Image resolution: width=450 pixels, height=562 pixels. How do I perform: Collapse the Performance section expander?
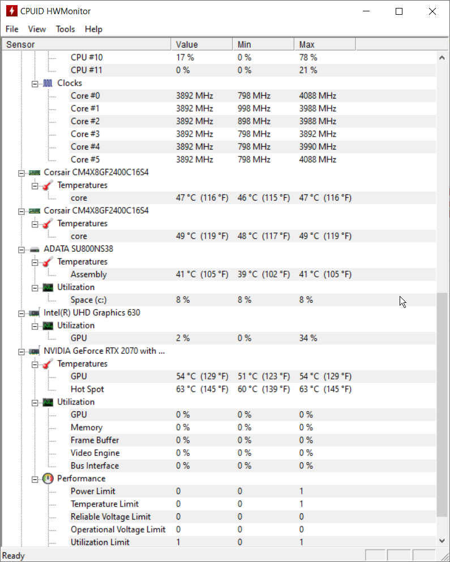tap(35, 480)
